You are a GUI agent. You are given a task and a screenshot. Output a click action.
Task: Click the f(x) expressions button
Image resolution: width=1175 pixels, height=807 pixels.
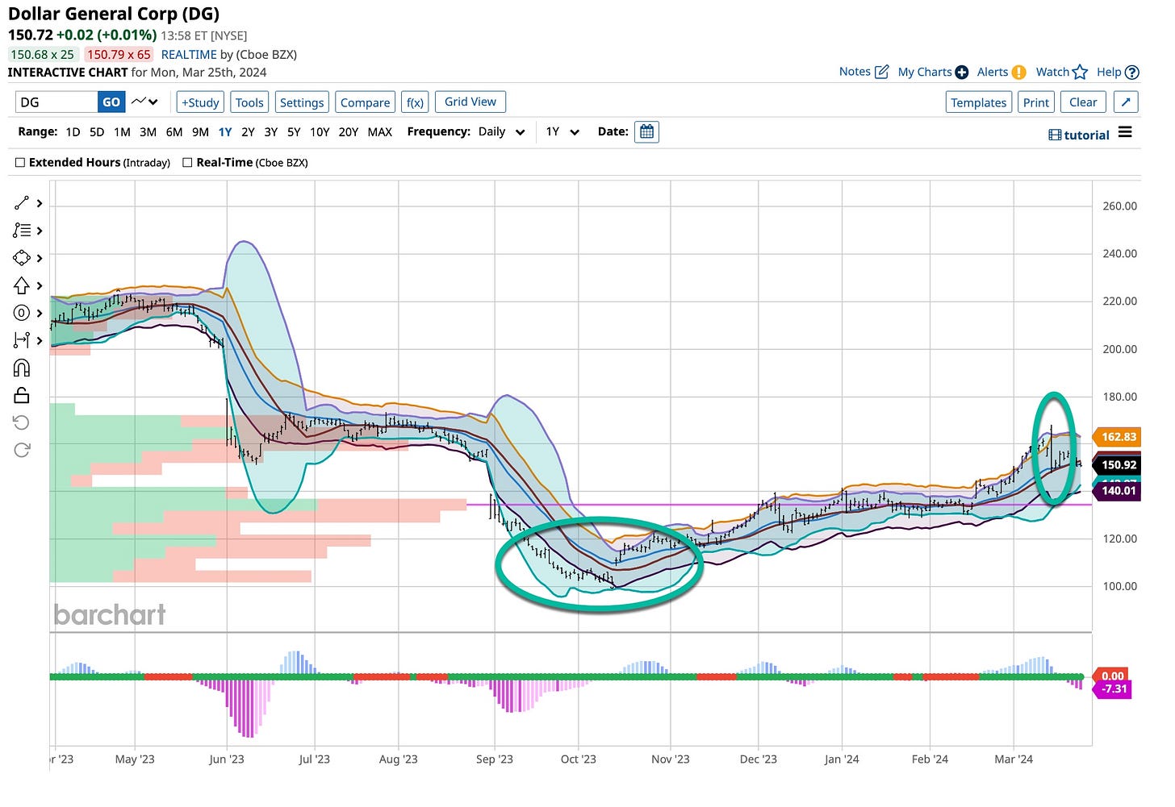click(415, 102)
